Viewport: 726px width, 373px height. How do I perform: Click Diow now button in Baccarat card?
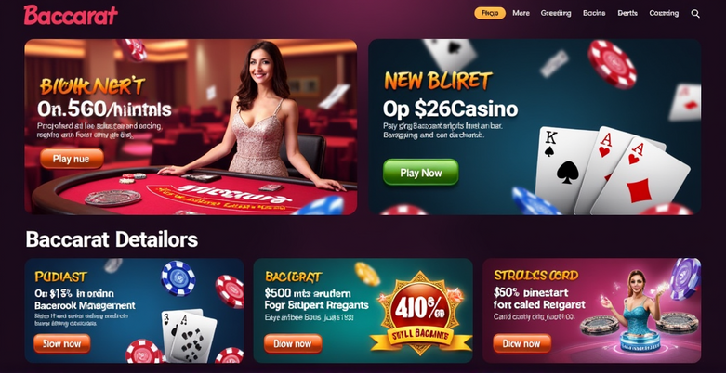click(293, 343)
